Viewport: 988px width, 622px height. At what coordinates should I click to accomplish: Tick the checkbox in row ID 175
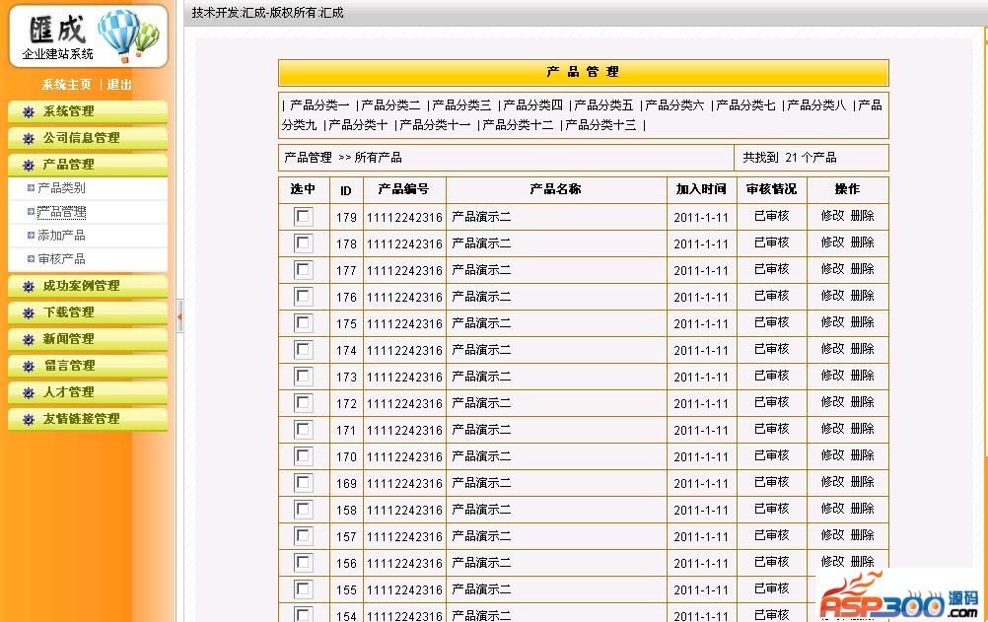(x=304, y=323)
